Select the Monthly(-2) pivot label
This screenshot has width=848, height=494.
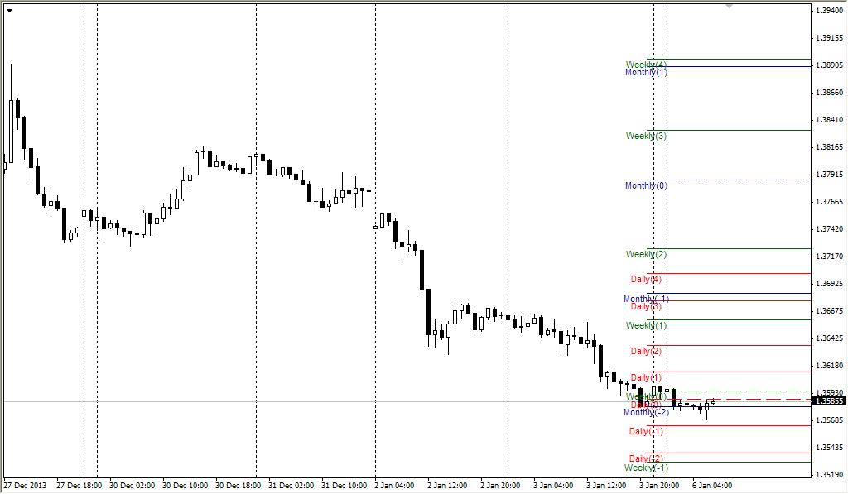(x=646, y=412)
